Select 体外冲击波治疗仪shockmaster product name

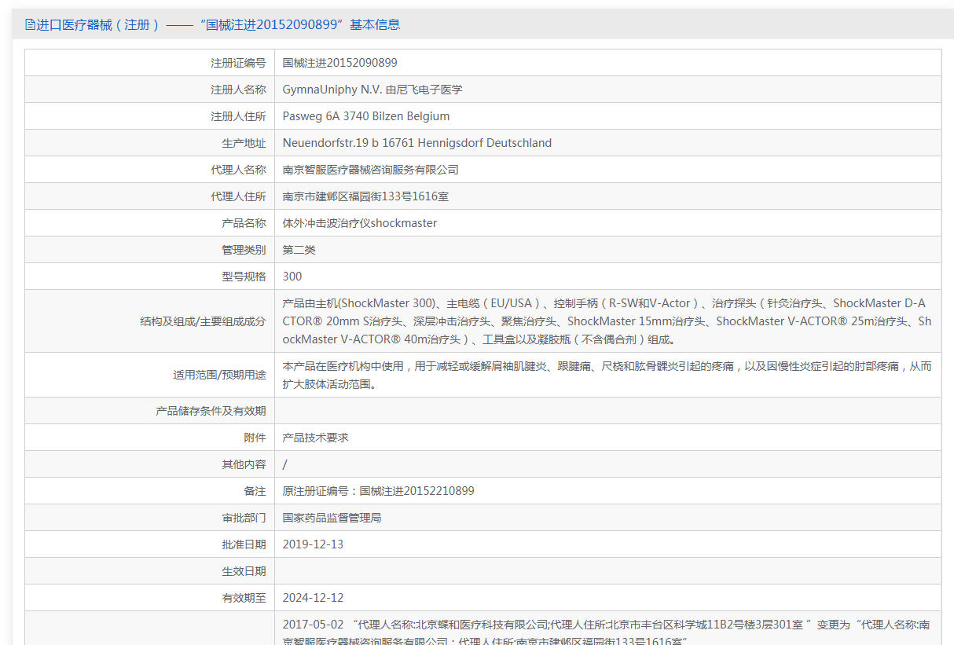pos(360,223)
